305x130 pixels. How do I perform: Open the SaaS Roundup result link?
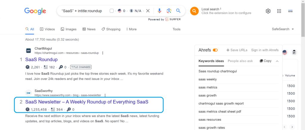point(41,60)
